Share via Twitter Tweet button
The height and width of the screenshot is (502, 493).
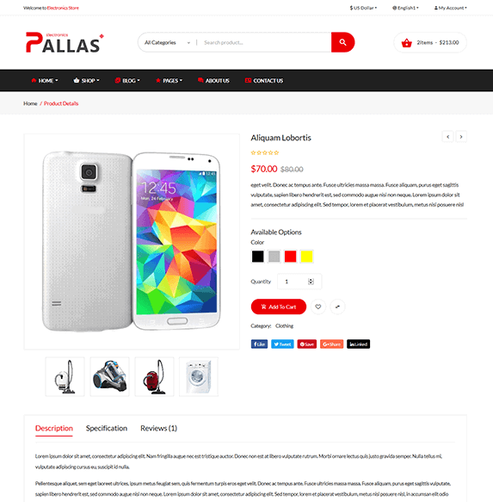[282, 344]
